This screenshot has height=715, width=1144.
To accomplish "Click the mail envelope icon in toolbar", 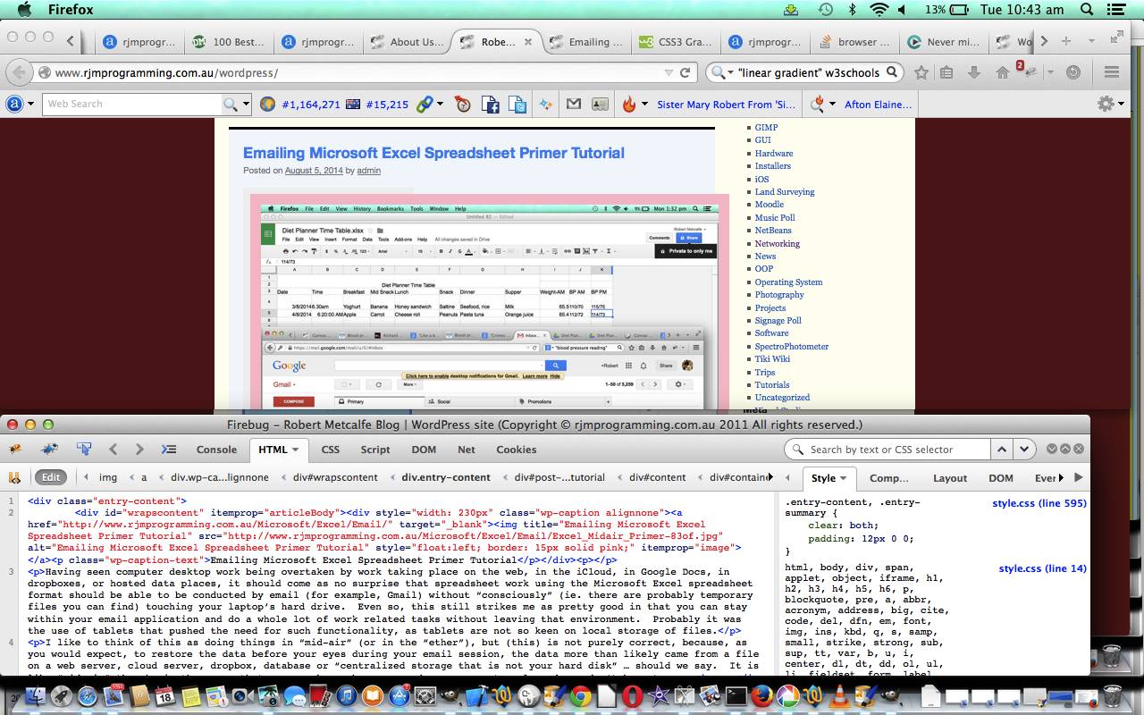I will pyautogui.click(x=574, y=104).
